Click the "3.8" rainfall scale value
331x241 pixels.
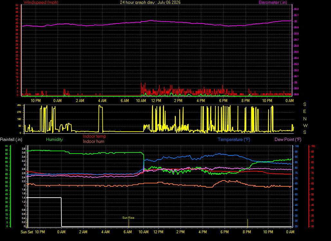coord(24,149)
